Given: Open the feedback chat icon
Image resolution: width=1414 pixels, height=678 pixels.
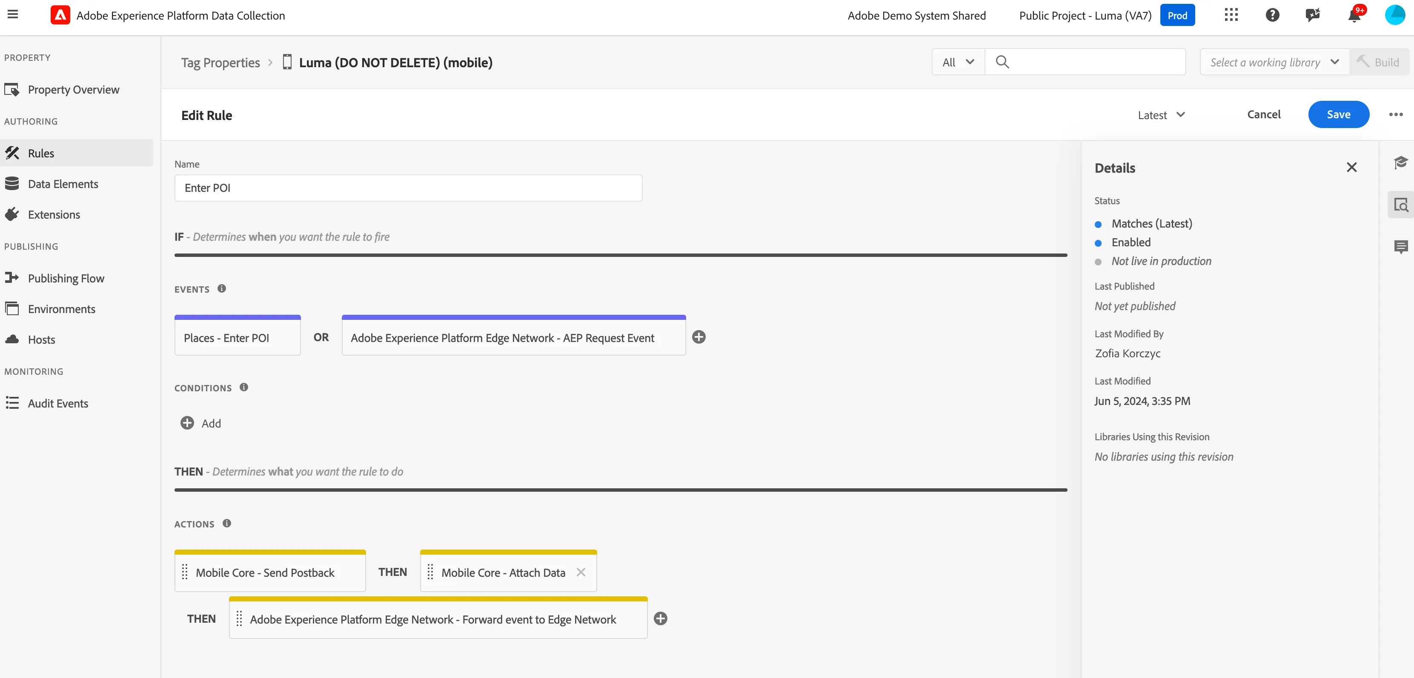Looking at the screenshot, I should click(x=1313, y=15).
